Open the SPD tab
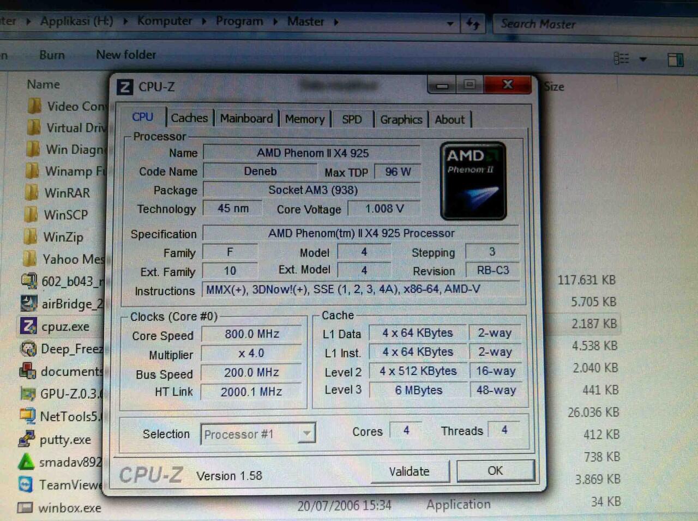The height and width of the screenshot is (521, 698). point(352,119)
